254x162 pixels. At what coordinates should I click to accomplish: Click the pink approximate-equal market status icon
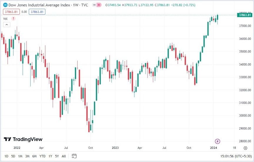(x=99, y=5)
